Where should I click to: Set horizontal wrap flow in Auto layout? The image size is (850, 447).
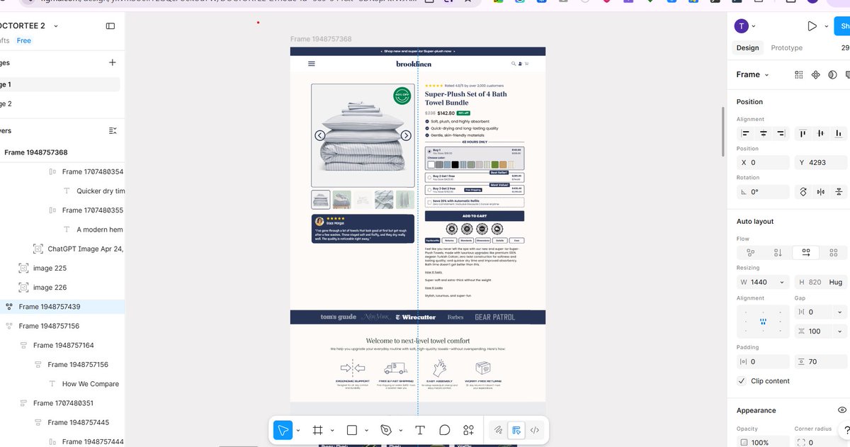[805, 252]
